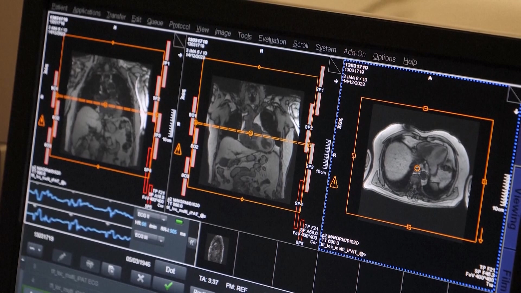
Task: Click the SP4 marker in the middle coronal view
Action: [299, 203]
